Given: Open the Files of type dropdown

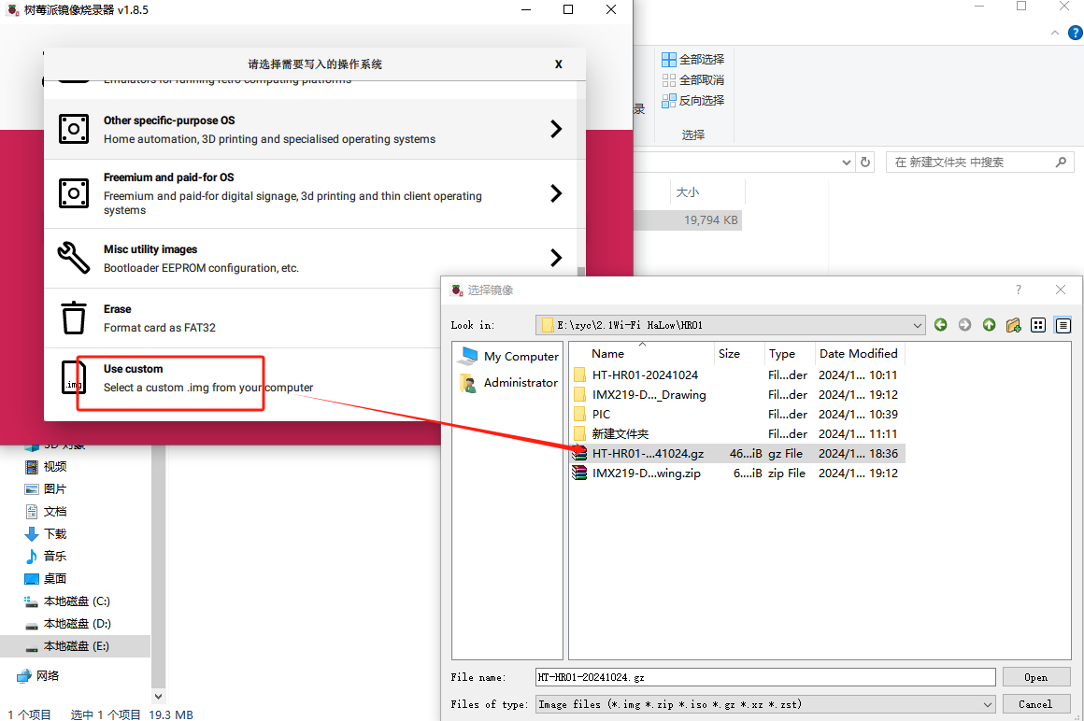Looking at the screenshot, I should click(x=988, y=704).
